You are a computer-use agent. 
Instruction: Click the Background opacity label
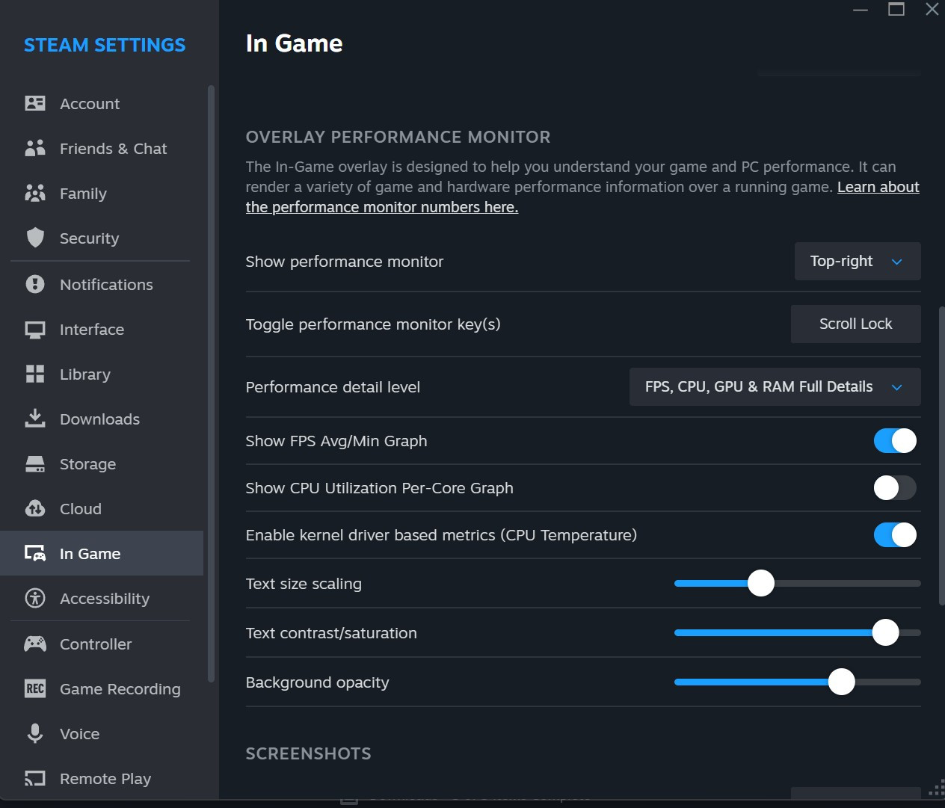click(x=317, y=682)
